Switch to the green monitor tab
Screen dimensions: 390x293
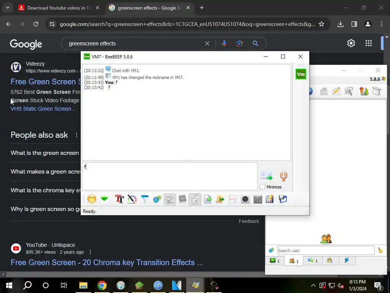[275, 261]
